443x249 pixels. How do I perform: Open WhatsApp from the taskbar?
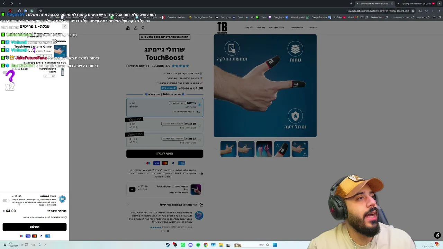click(183, 245)
